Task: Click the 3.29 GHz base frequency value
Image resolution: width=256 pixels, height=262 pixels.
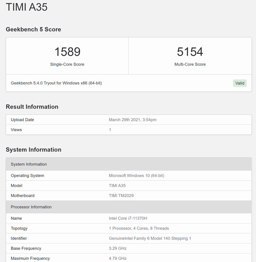Action: 118,248
